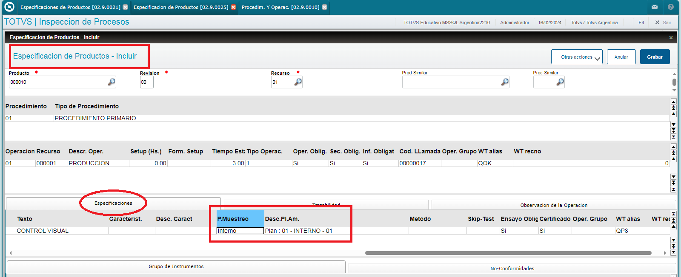Jump to first row in Especificaciones grid
This screenshot has height=277, width=681.
[x=673, y=214]
